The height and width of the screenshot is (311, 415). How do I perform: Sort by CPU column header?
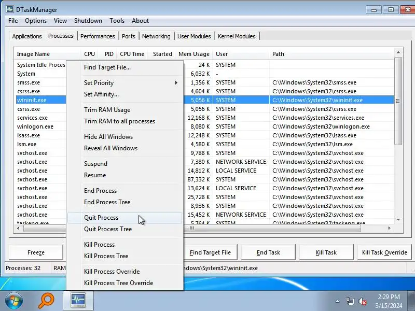(x=89, y=54)
